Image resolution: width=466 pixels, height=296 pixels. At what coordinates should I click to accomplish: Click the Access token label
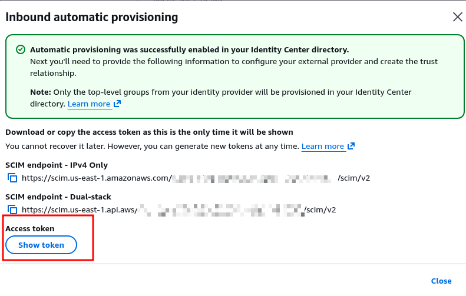pos(29,228)
